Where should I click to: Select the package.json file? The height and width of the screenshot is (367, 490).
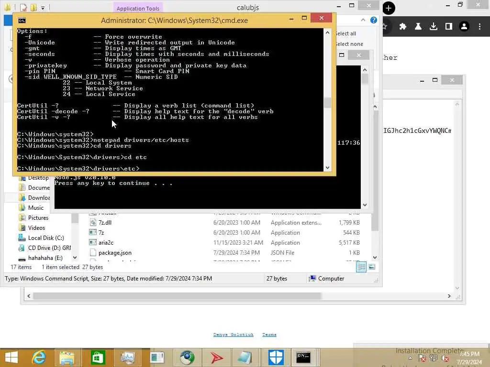224,252
